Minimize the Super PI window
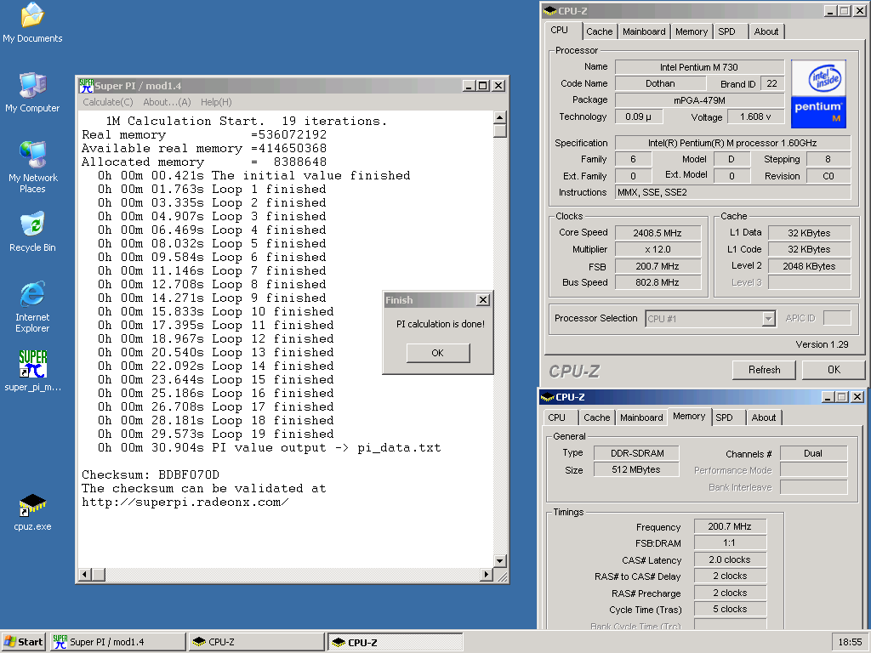 [x=469, y=86]
